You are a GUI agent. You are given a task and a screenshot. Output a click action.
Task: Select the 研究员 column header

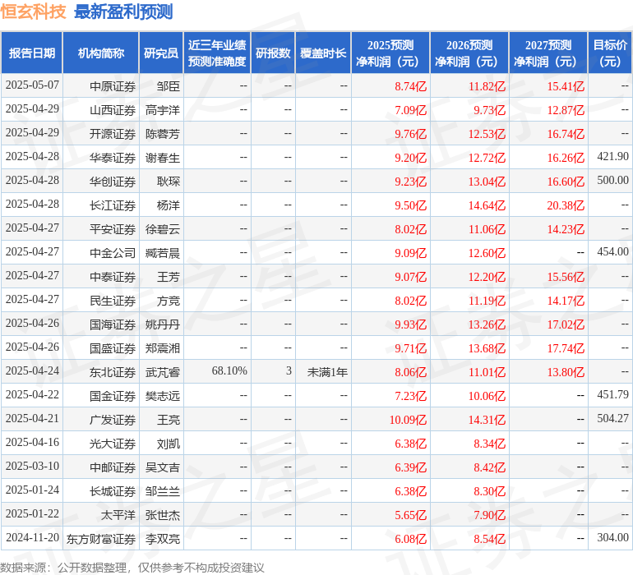[161, 53]
